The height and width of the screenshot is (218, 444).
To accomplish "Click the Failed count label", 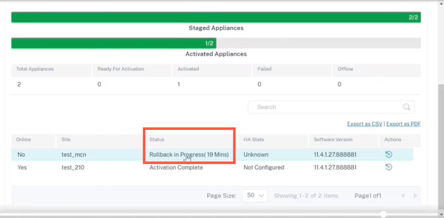I will (263, 69).
